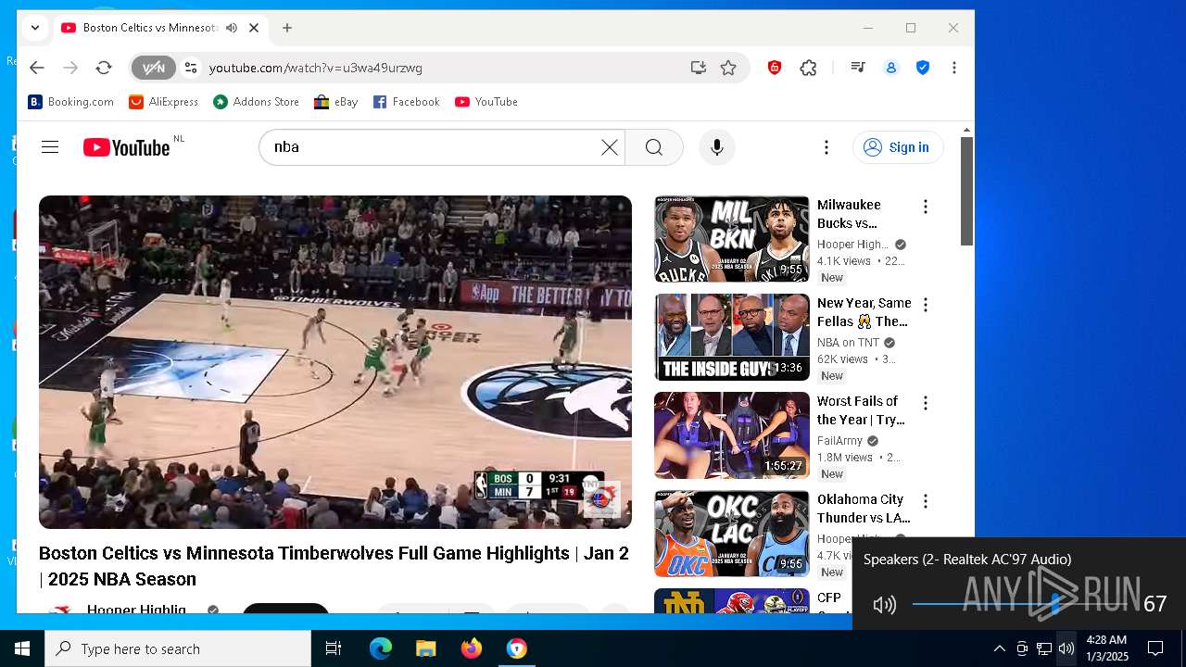Open the Windows Start menu

pyautogui.click(x=22, y=648)
